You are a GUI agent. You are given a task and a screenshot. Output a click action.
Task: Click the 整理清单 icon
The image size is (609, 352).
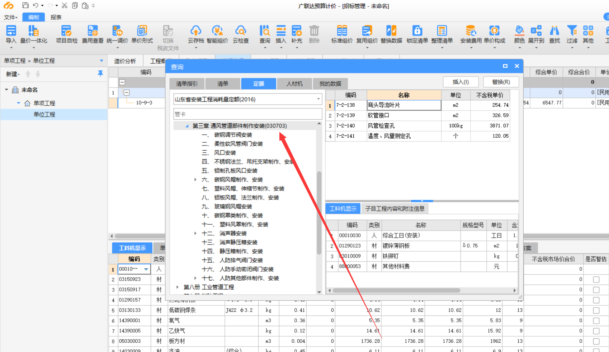pos(442,31)
